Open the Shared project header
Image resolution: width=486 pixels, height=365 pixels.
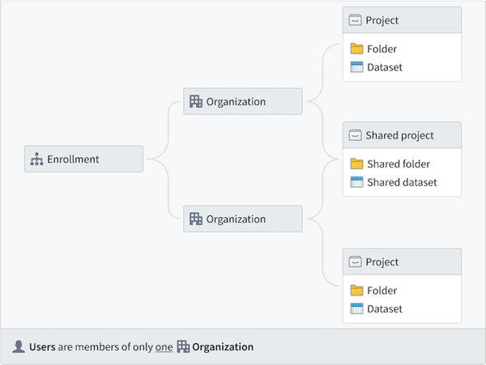402,135
